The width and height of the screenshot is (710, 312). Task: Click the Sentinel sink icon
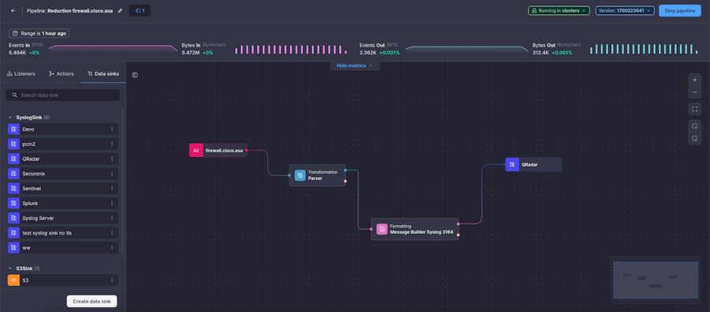tap(13, 188)
